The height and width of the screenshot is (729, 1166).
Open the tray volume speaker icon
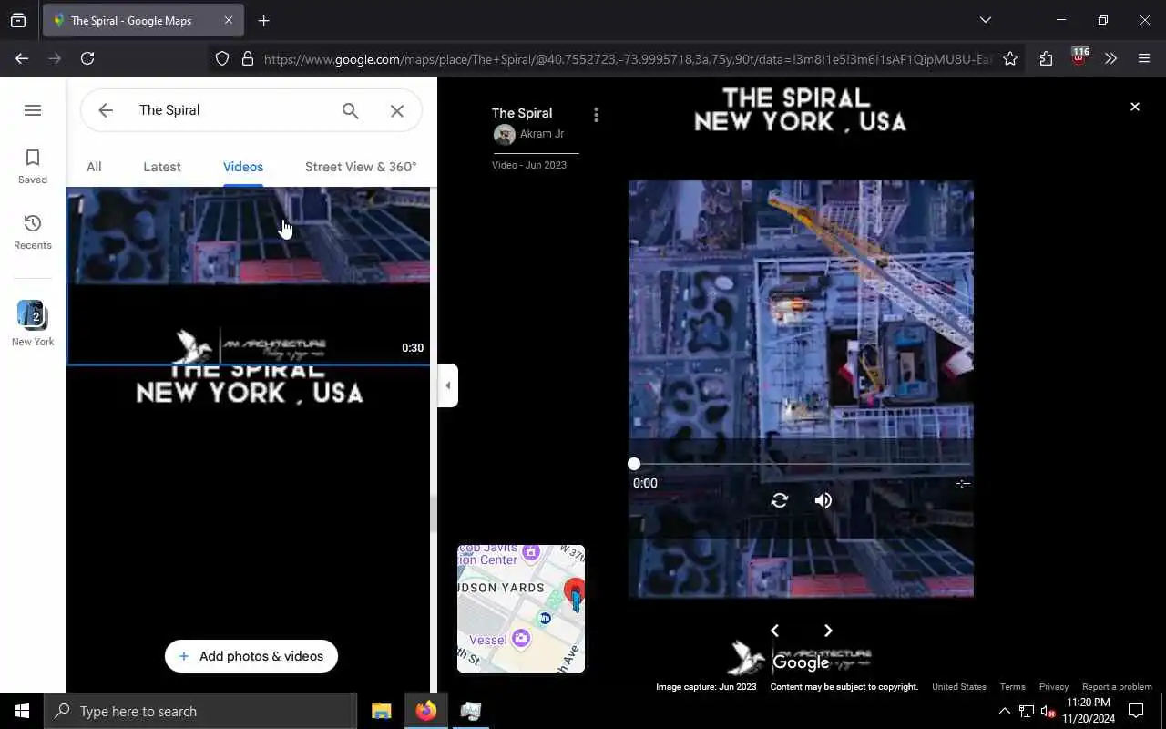pyautogui.click(x=1048, y=712)
